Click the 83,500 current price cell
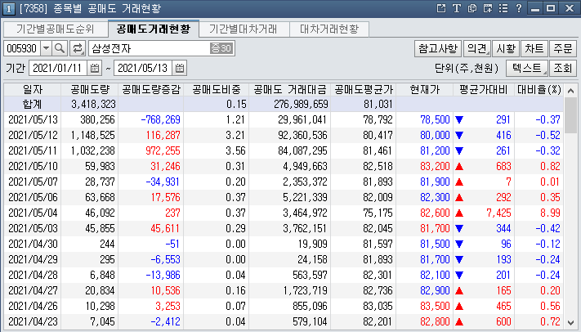 [425, 307]
